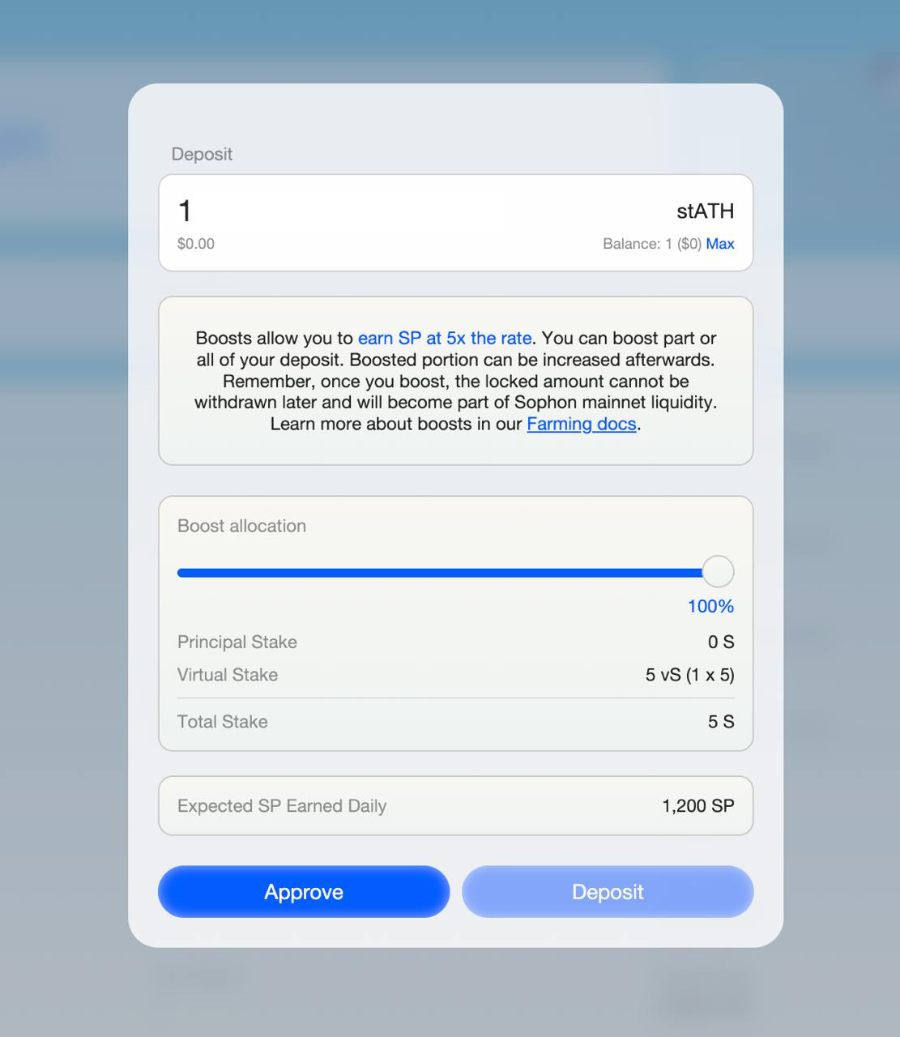
Task: Click the stATH token label
Action: [705, 211]
